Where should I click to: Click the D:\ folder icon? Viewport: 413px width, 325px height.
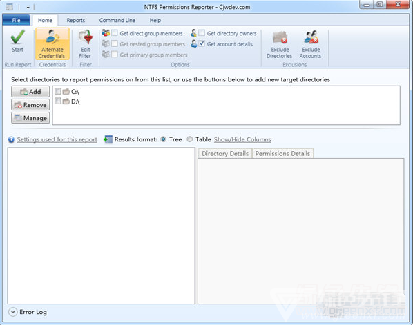click(66, 101)
